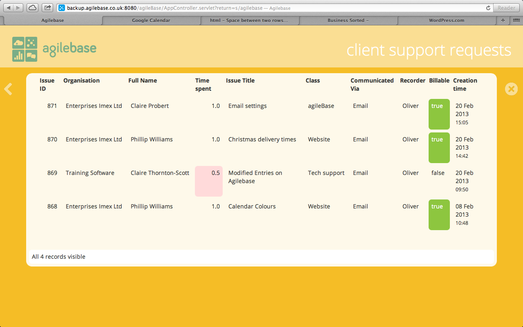Add a new tab with plus button
The image size is (523, 327).
tap(503, 20)
